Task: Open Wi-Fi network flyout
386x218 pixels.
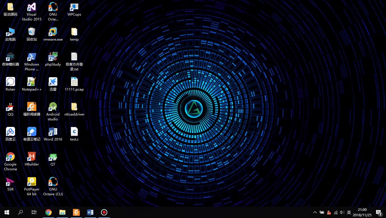Action: tap(336, 212)
